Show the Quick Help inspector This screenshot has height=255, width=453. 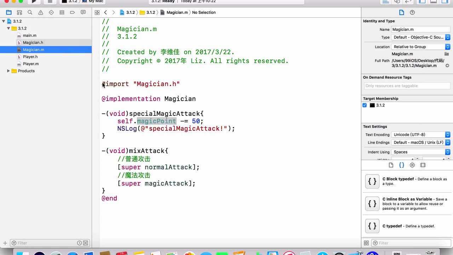412,12
